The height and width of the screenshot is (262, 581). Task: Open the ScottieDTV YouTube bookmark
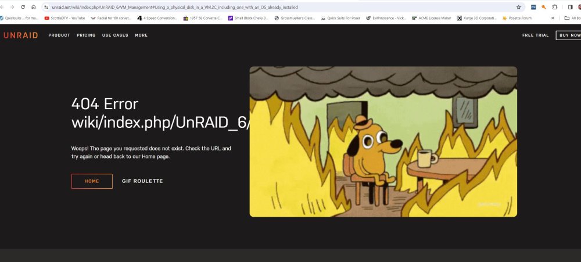(x=64, y=18)
